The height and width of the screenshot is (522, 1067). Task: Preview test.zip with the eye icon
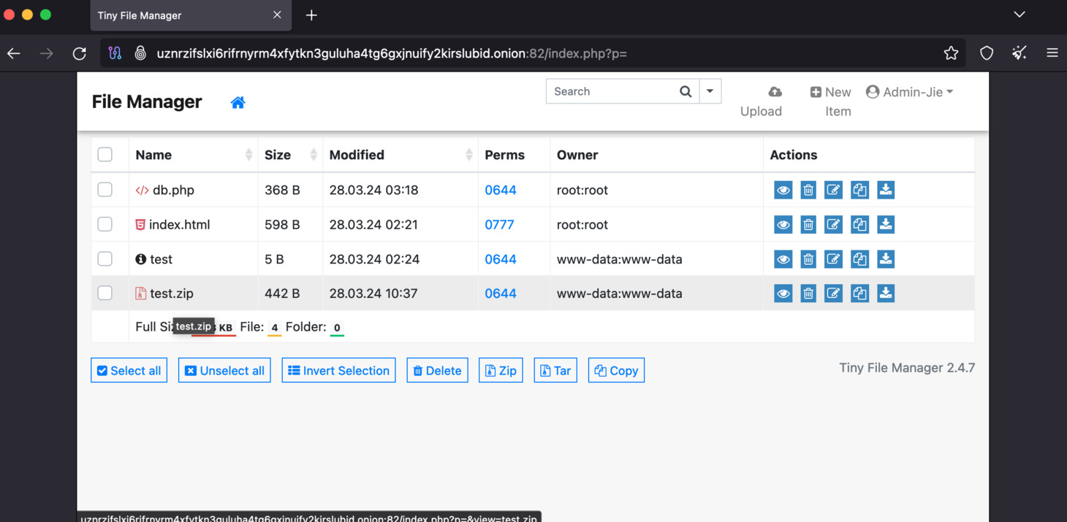coord(783,293)
